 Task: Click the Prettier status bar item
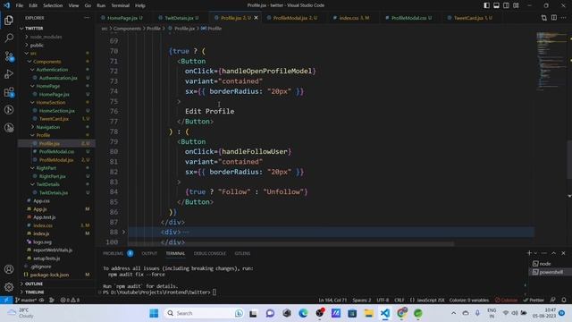(x=534, y=301)
